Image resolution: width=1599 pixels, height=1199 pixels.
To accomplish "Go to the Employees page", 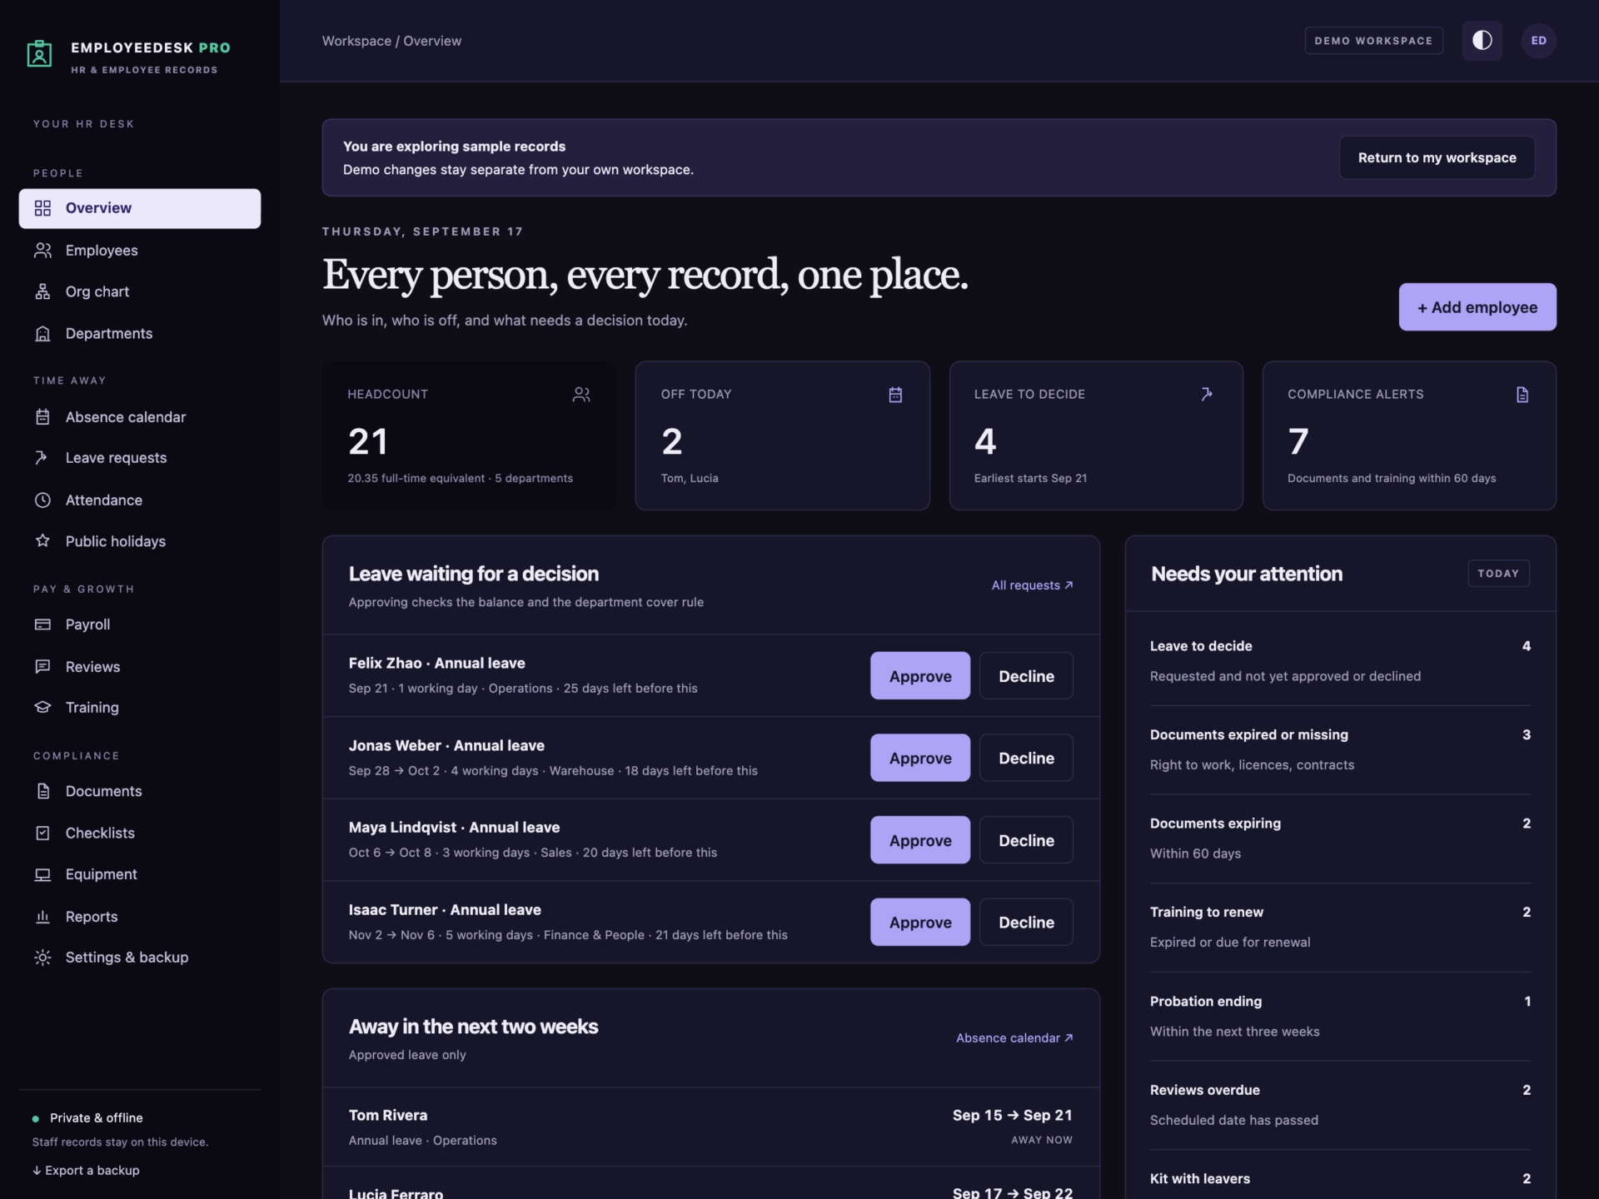I will [x=139, y=250].
